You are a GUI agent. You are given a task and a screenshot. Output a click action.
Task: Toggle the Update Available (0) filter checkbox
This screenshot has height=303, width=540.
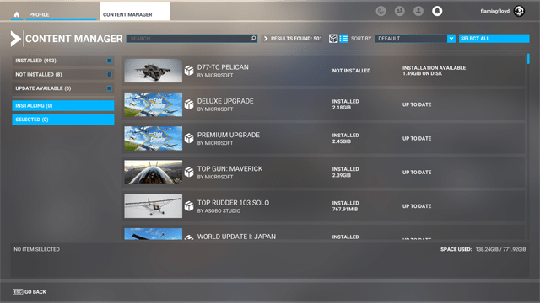pos(109,88)
